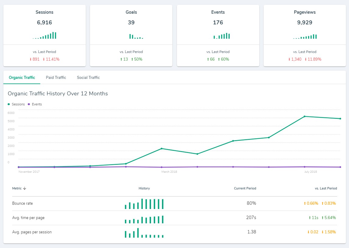This screenshot has height=248, width=349.
Task: Select the Social Traffic tab
Action: tap(88, 77)
